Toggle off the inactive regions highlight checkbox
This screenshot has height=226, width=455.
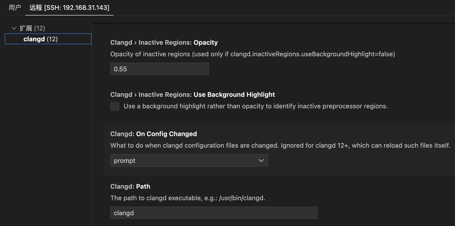[114, 106]
